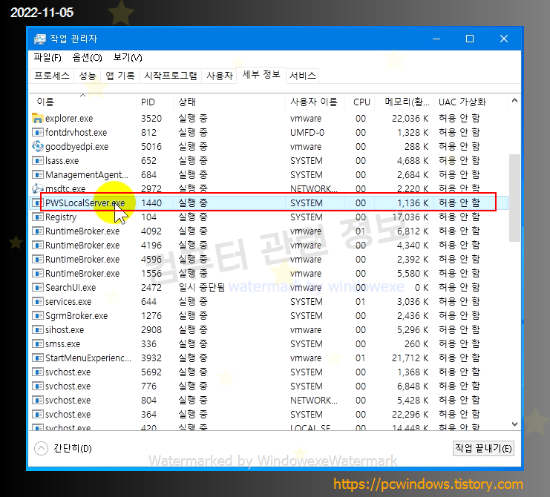Switch to the 서비스 tab
Image resolution: width=550 pixels, height=497 pixels.
click(x=303, y=76)
